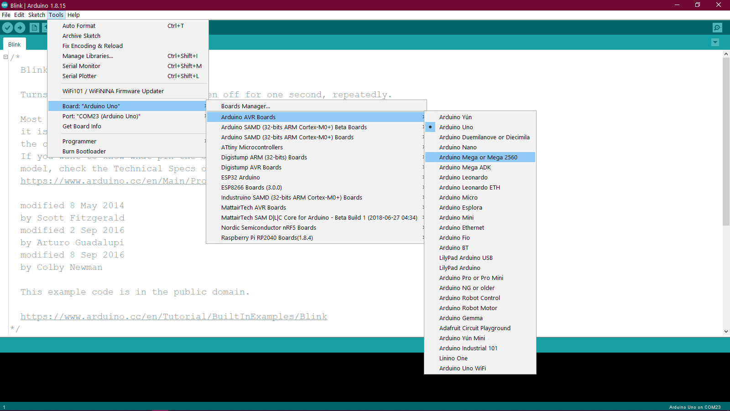Click the Verify checkmark toolbar icon
Screen dimensions: 730x411
[7, 27]
